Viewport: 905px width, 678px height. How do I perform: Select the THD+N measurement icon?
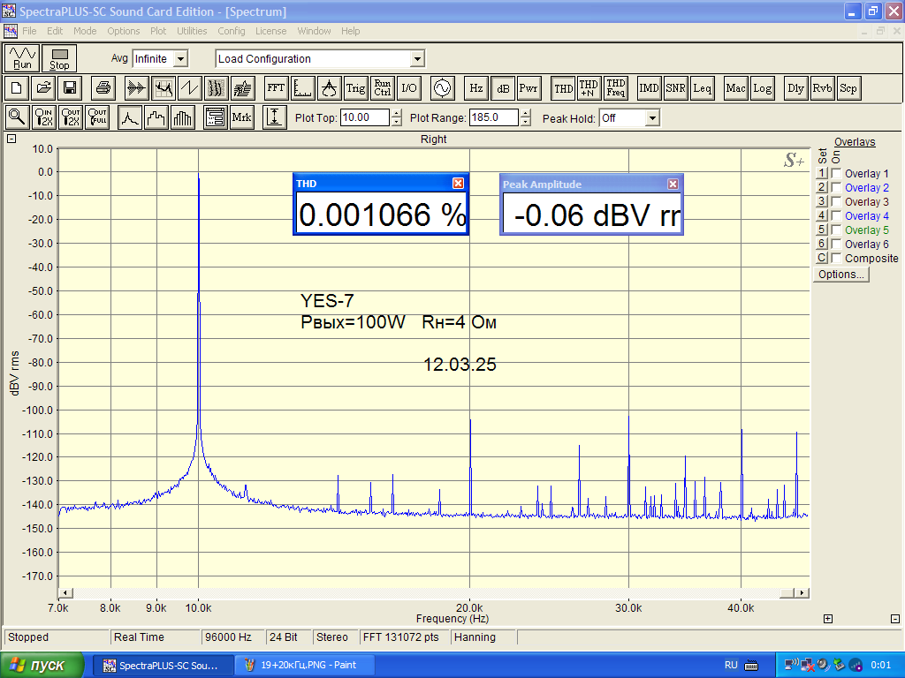589,88
